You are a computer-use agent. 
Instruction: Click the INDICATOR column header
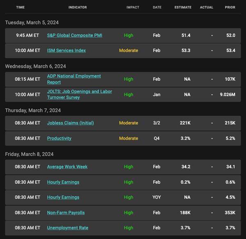[x=77, y=7]
